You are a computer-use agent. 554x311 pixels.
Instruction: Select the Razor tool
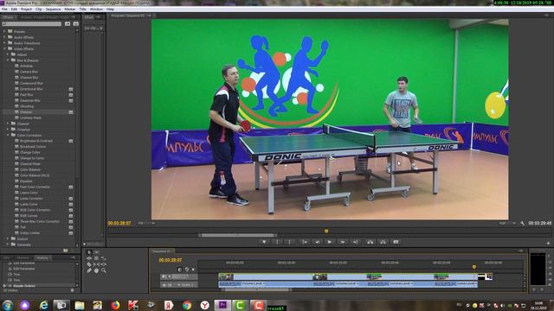(x=89, y=264)
